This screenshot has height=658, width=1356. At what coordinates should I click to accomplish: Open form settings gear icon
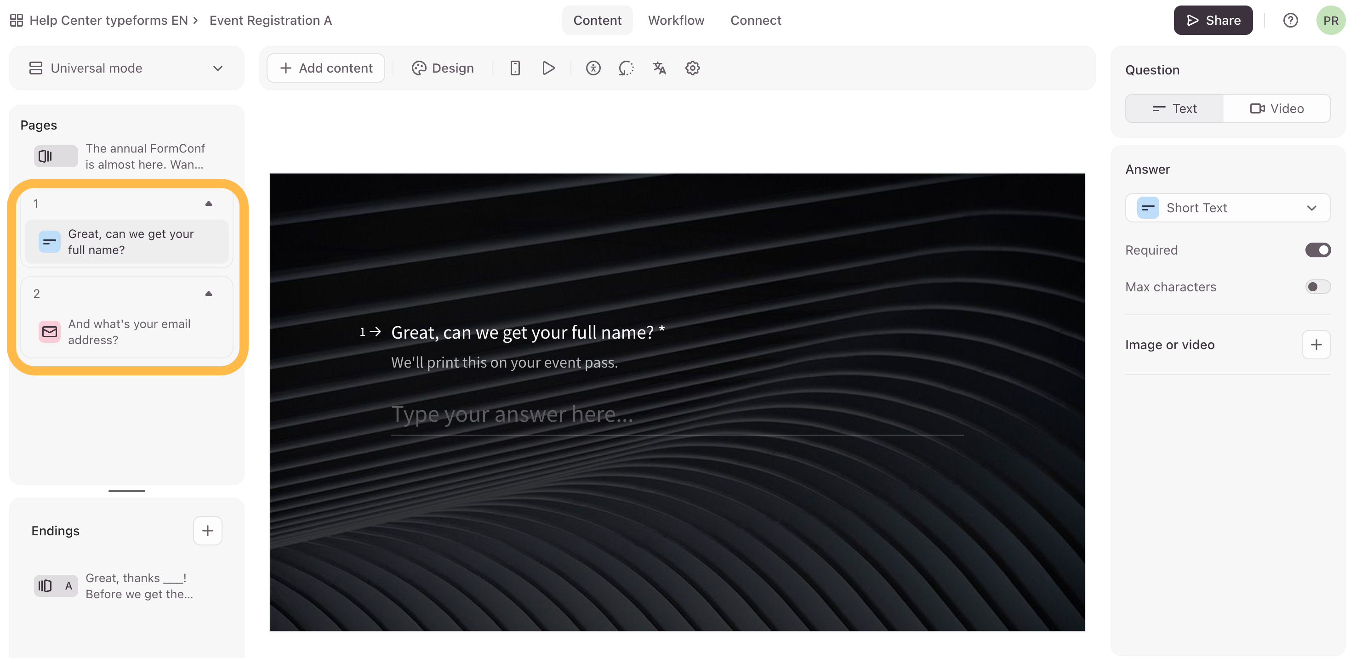[692, 68]
